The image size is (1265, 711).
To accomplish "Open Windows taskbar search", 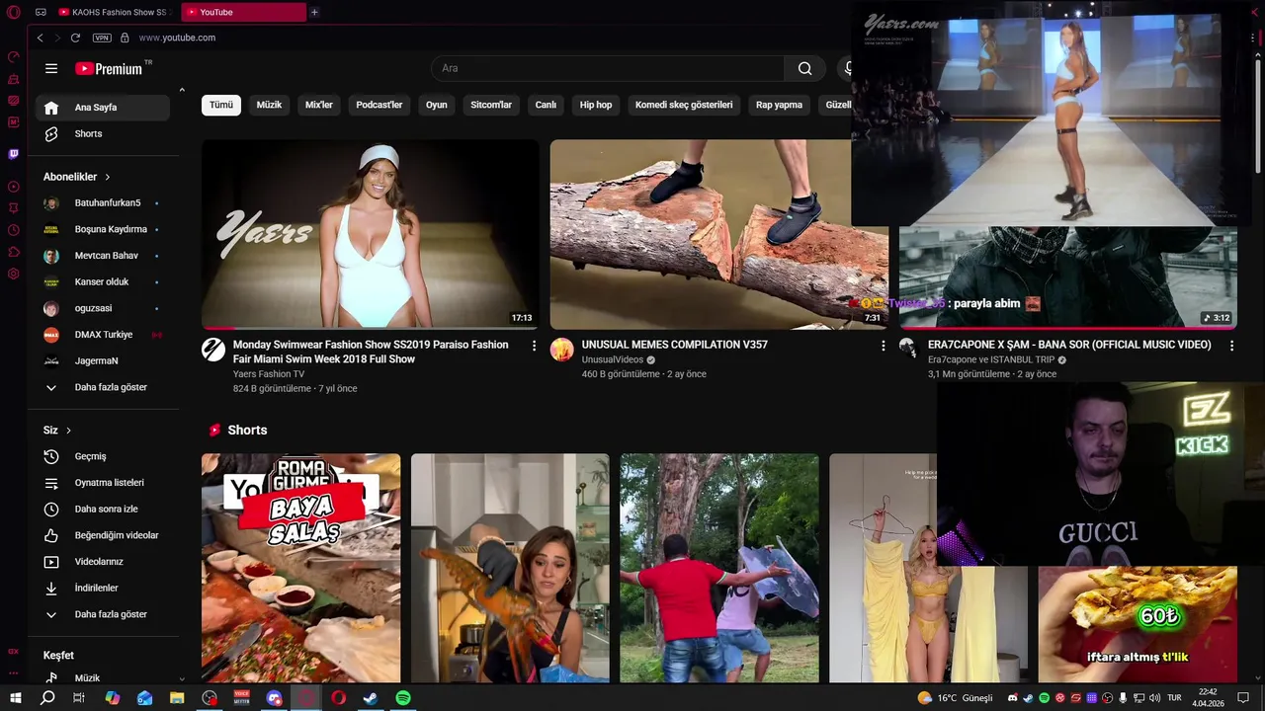I will tap(47, 698).
